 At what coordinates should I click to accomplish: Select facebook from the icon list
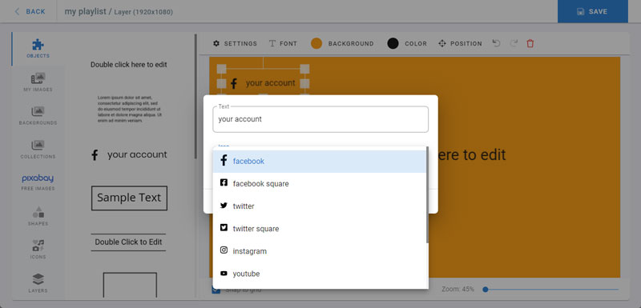pos(319,162)
